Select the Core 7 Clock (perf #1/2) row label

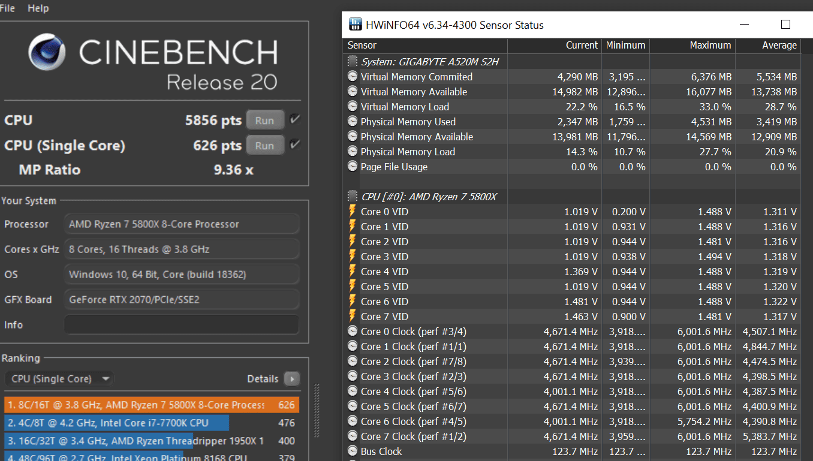tap(414, 436)
